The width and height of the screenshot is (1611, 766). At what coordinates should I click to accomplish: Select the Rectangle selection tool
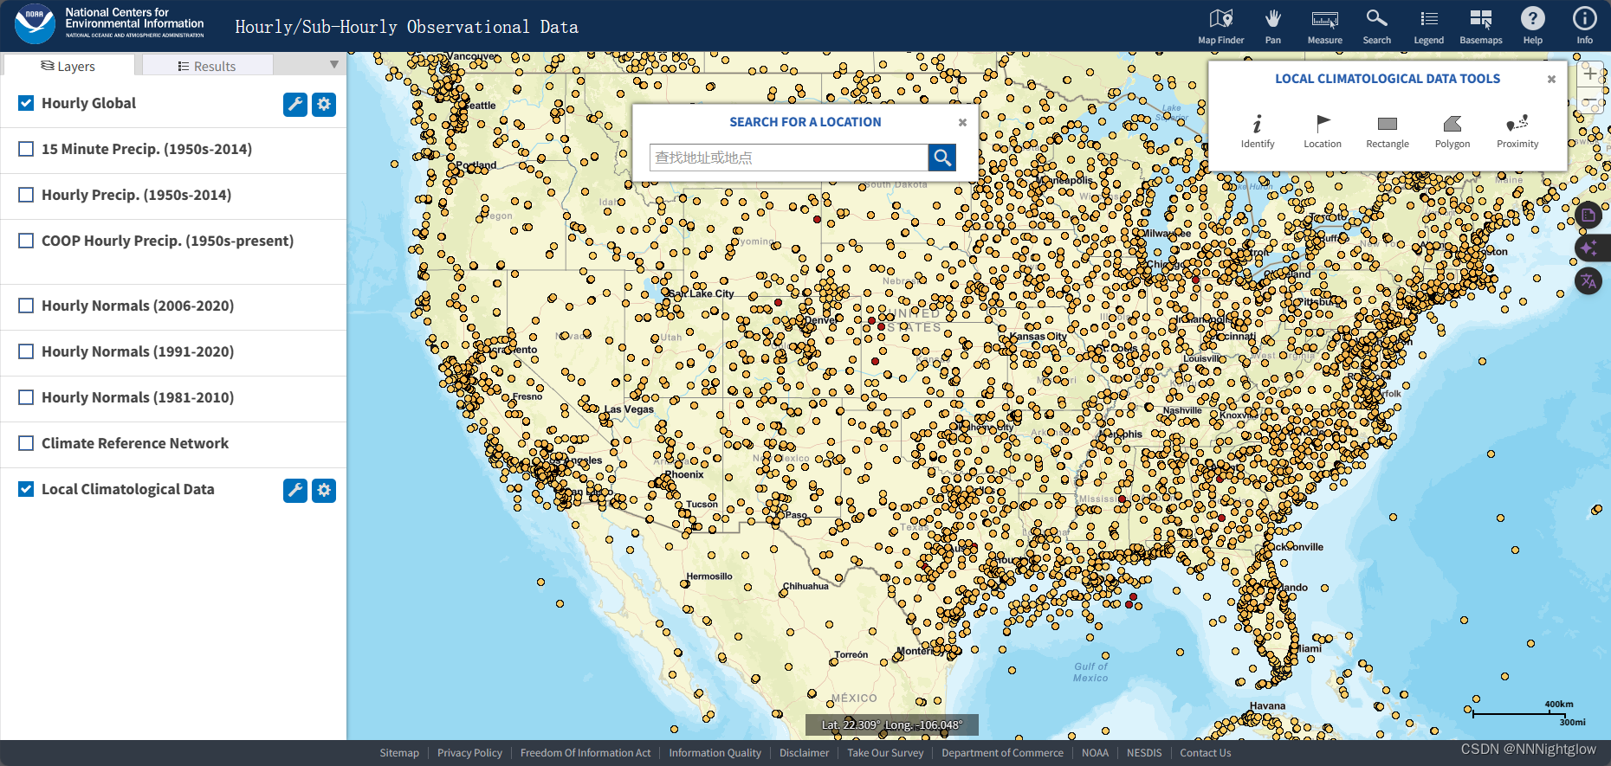[x=1388, y=132]
